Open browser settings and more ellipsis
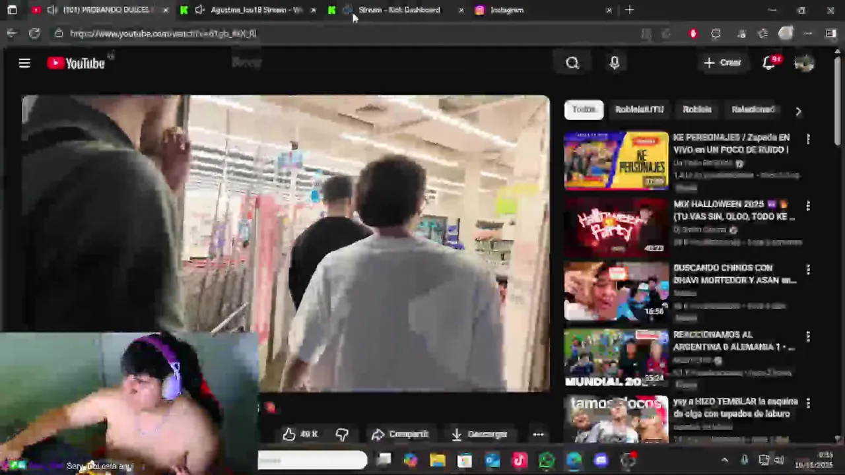845x475 pixels. pos(808,34)
